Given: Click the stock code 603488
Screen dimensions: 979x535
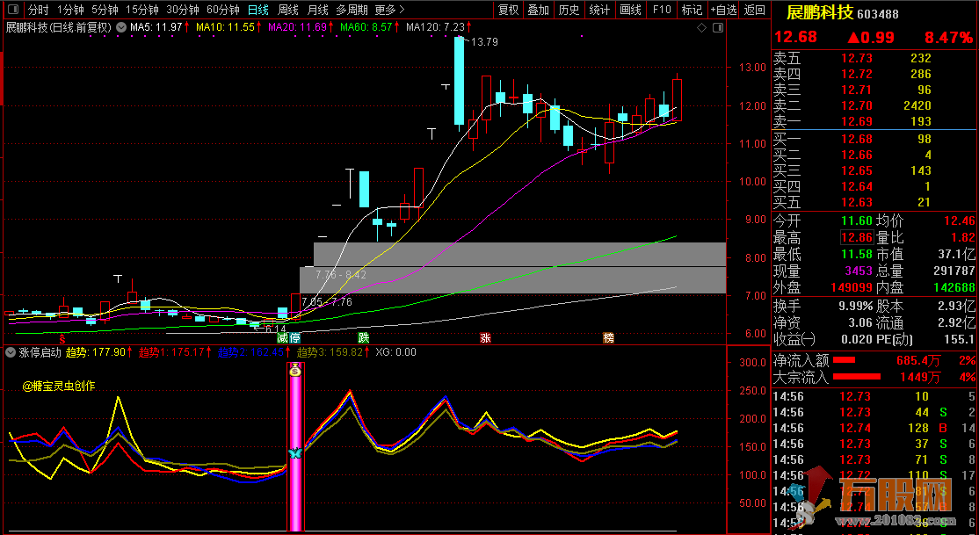Looking at the screenshot, I should [x=878, y=14].
